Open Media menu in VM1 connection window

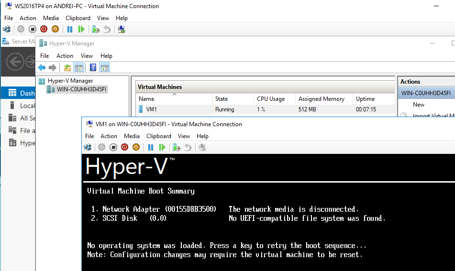pos(132,136)
